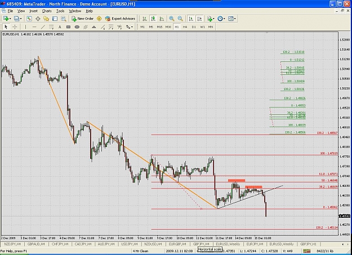
Task: Switch to the EURGBP,H4 chart tab
Action: click(x=177, y=244)
